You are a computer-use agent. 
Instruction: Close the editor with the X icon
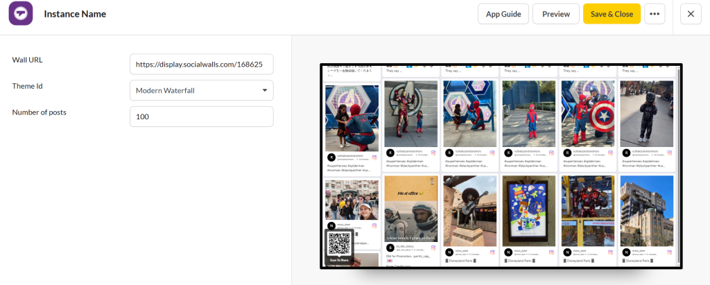click(x=691, y=14)
